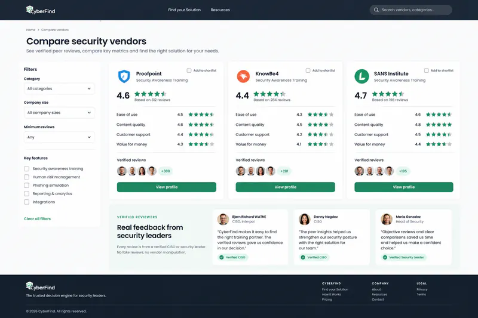Check Add to shortlist for Proofpoint
The image size is (478, 318).
pyautogui.click(x=189, y=70)
